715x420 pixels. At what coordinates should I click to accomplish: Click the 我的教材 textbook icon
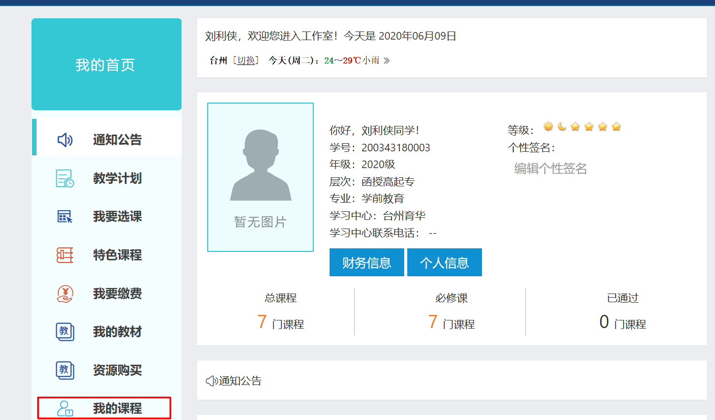65,332
